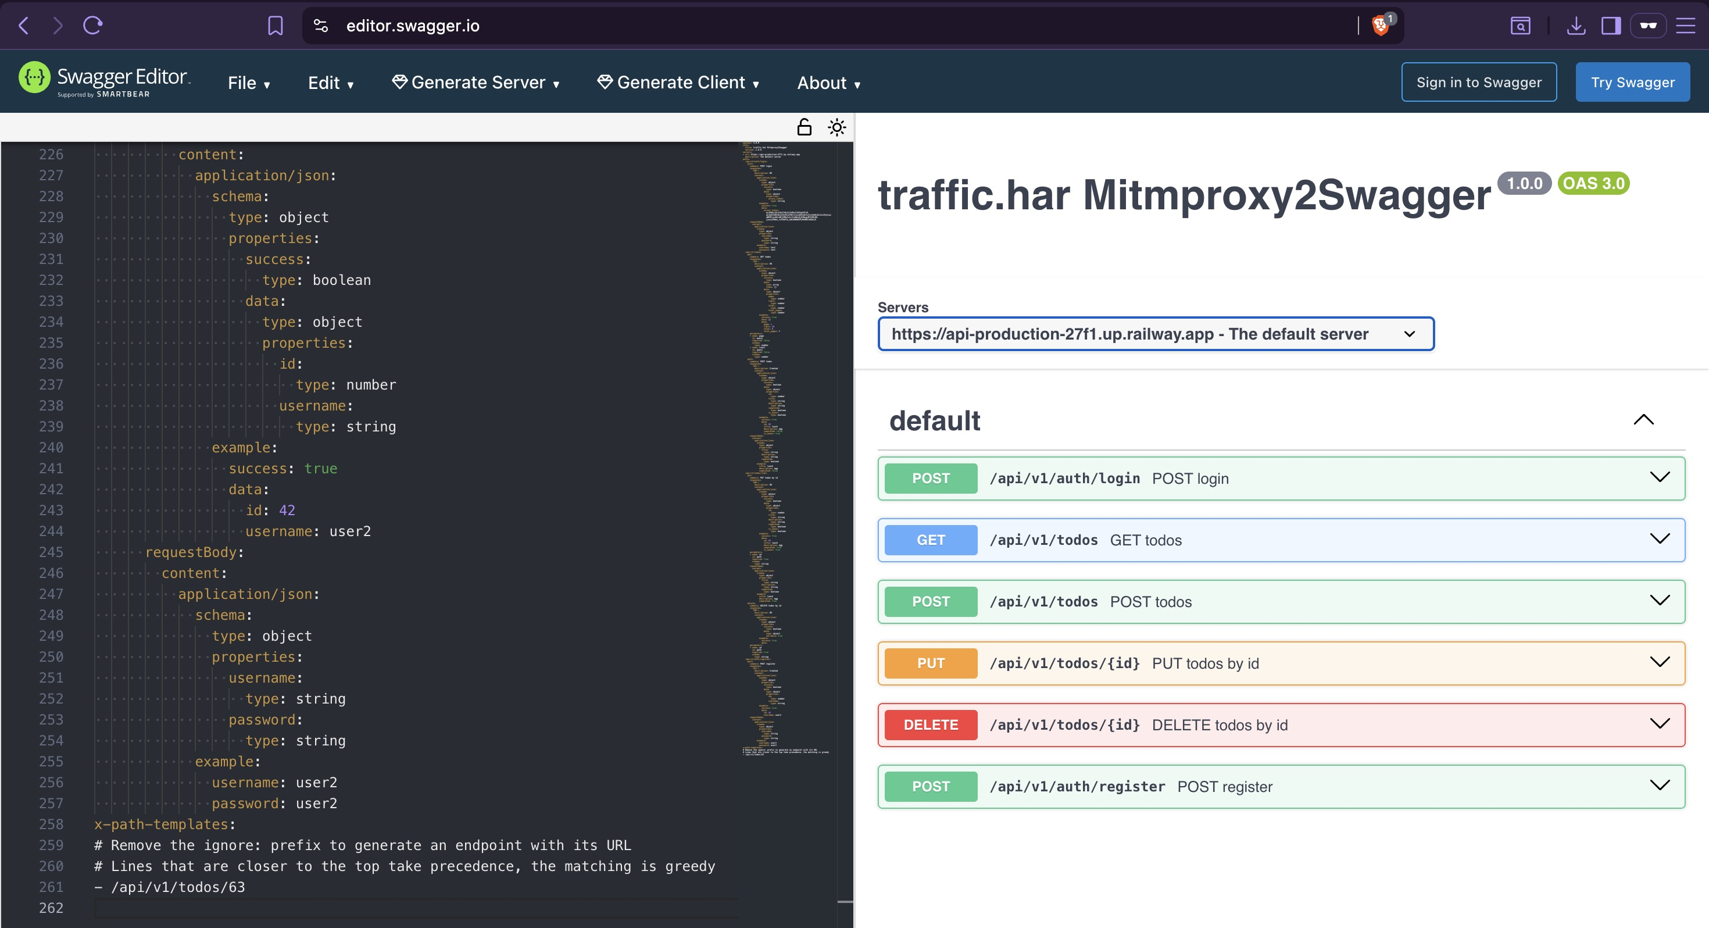
Task: Click 'password: user2' on line 257
Action: coord(274,804)
